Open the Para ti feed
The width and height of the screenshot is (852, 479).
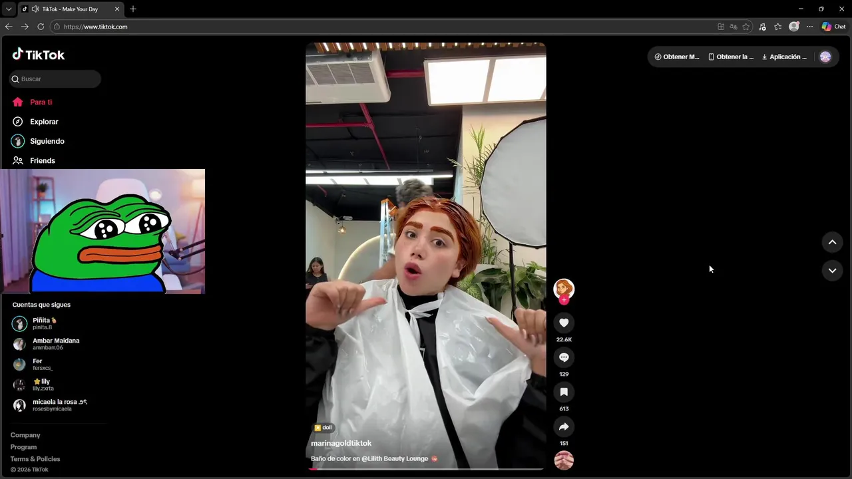point(32,102)
